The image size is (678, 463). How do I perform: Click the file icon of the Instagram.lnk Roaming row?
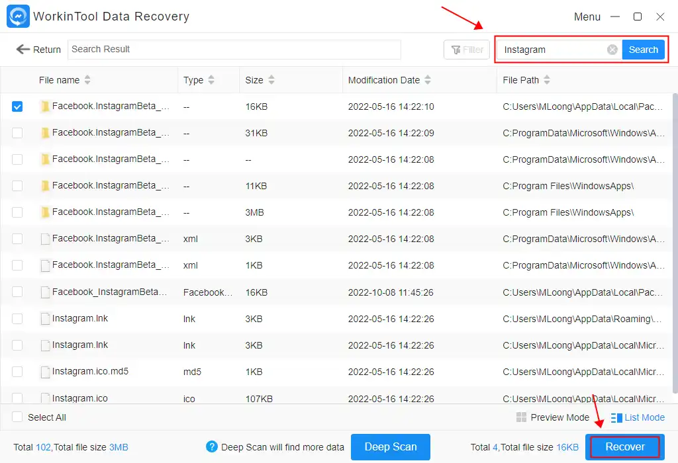45,319
